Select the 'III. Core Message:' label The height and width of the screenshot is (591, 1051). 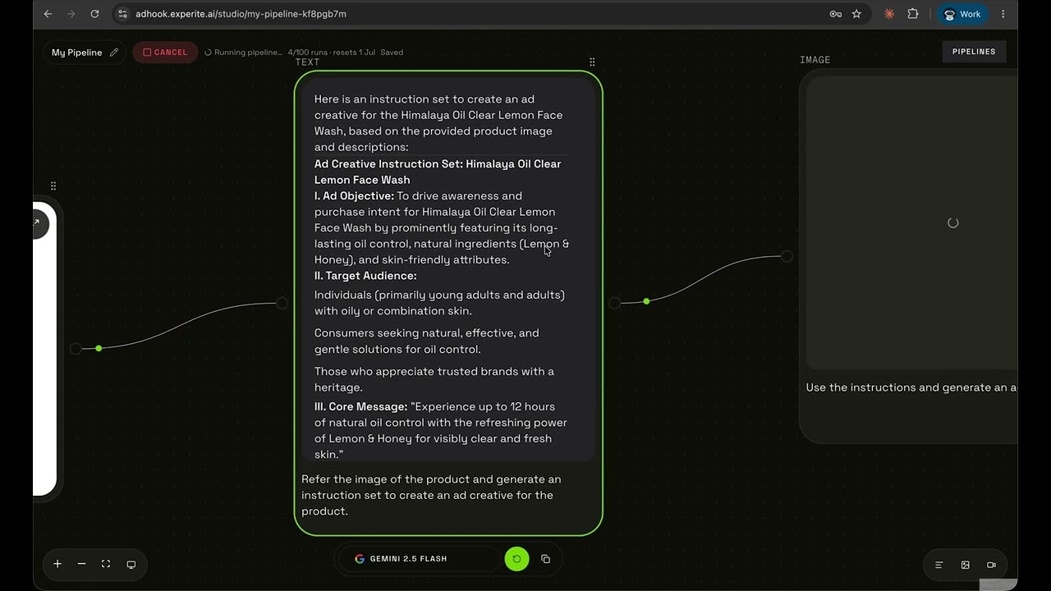click(x=360, y=407)
